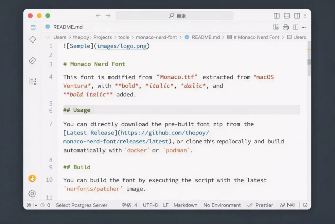The image size is (335, 224).
Task: Toggle the bottom panel layout button
Action: point(287,16)
